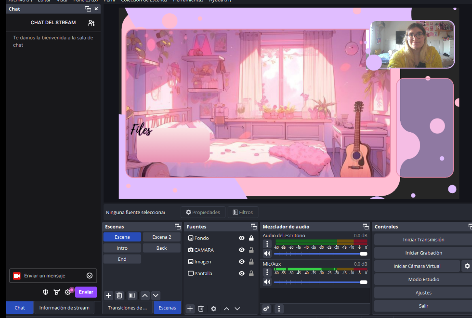Mute the Mic/Aux speaker

pyautogui.click(x=267, y=282)
